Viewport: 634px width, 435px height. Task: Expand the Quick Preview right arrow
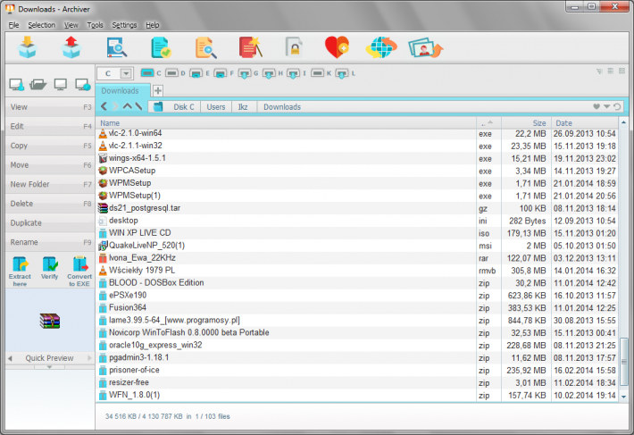(89, 358)
